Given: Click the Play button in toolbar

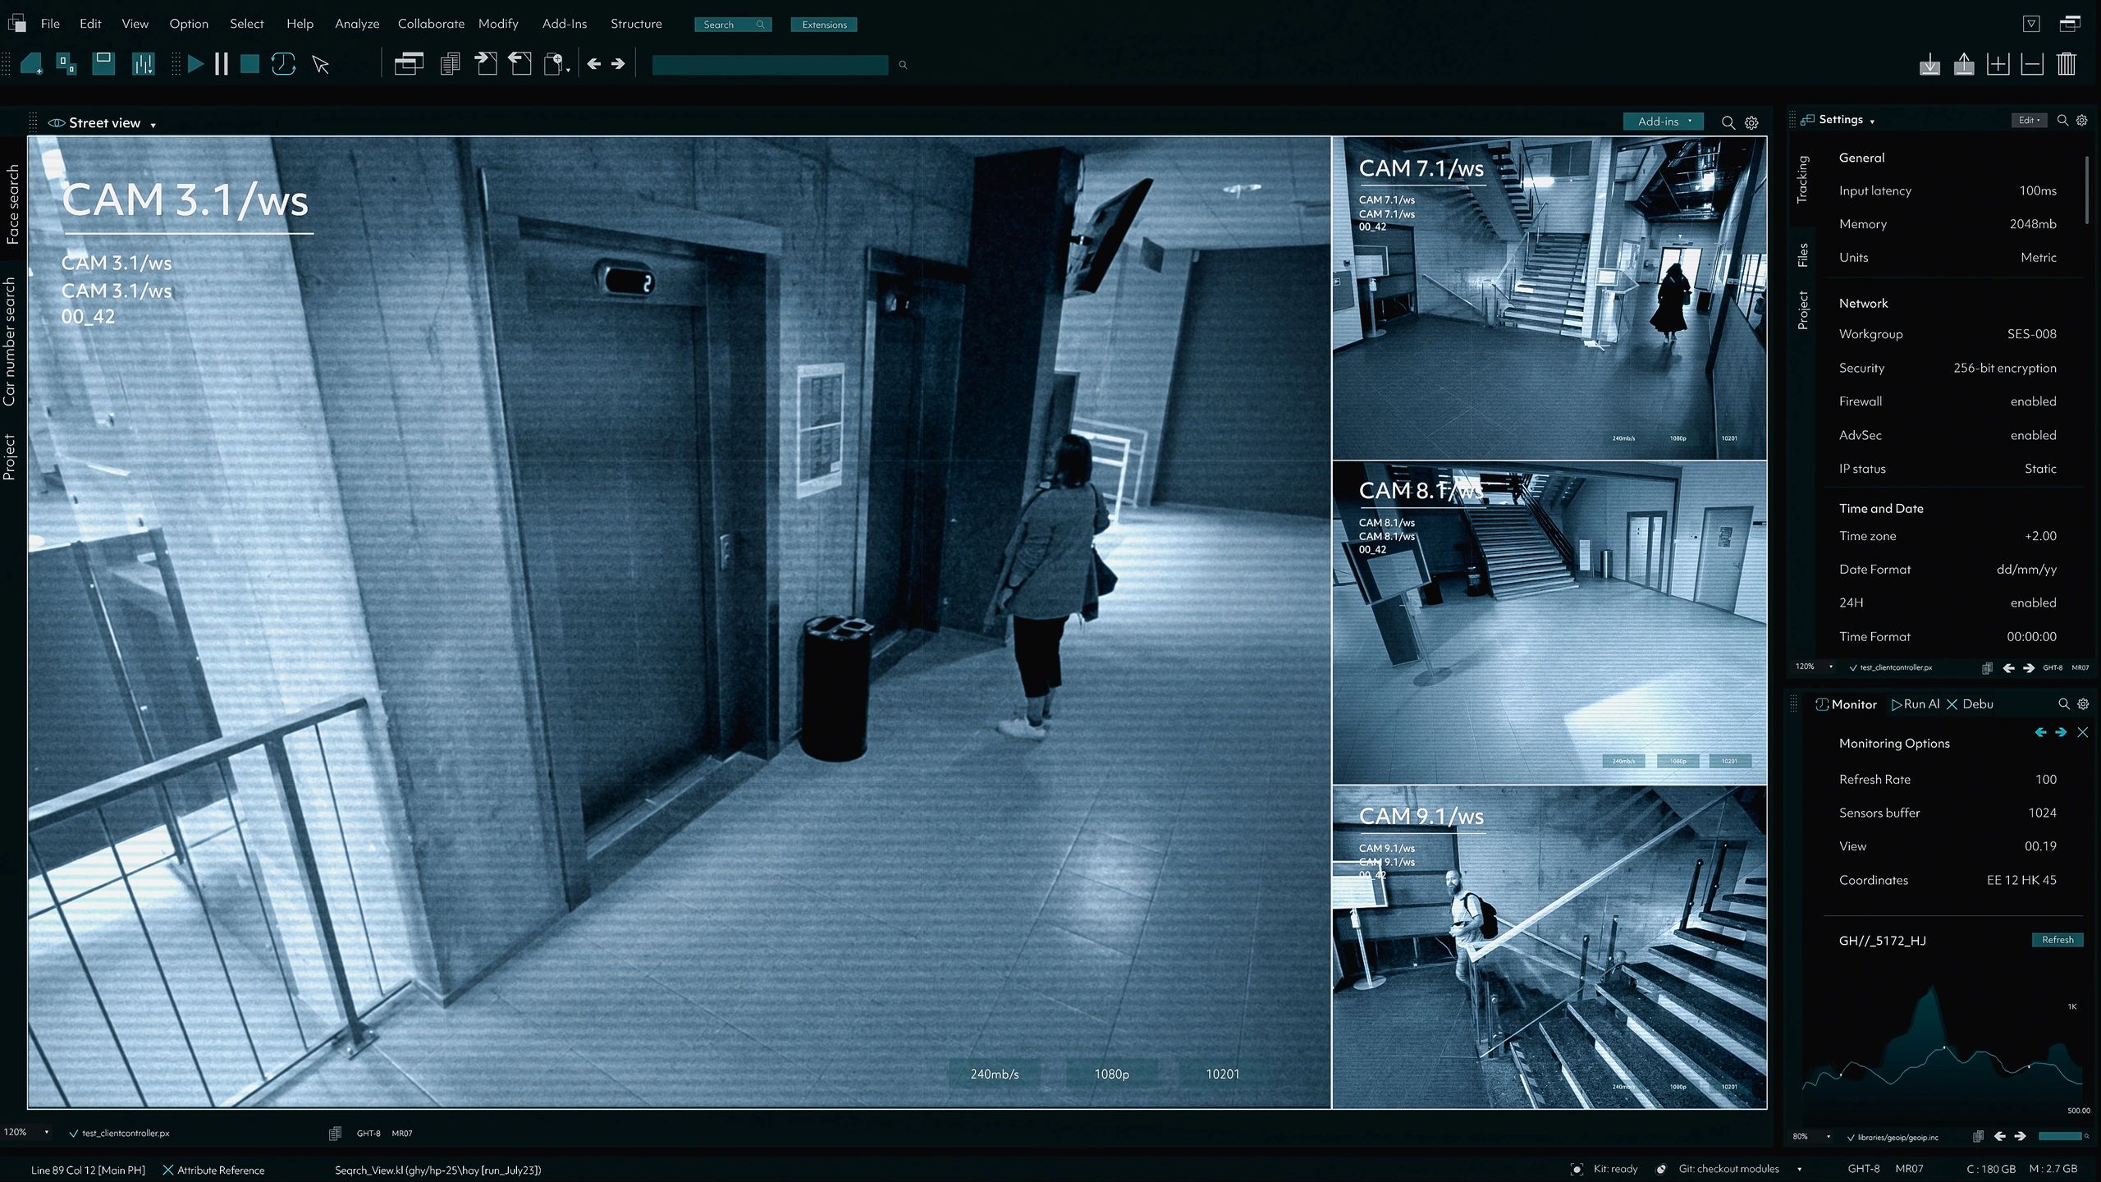Looking at the screenshot, I should point(195,64).
